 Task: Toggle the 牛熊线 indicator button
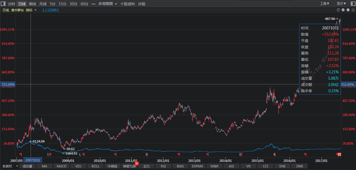tap(112, 166)
